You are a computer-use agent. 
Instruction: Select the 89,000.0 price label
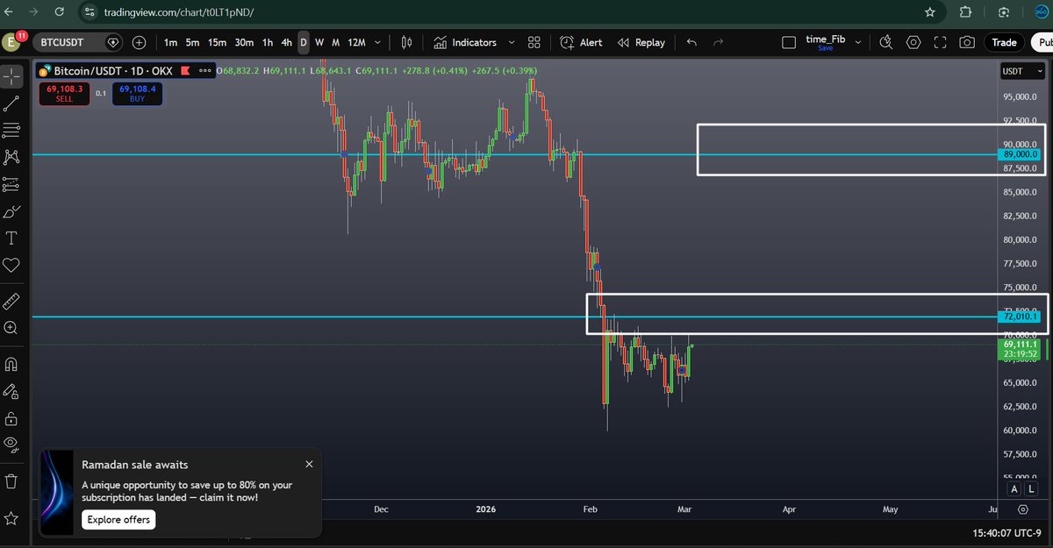[x=1020, y=154]
